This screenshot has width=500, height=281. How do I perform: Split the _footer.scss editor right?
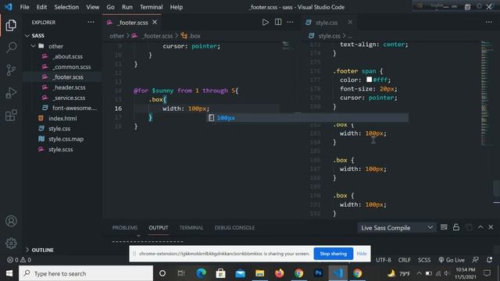pyautogui.click(x=278, y=23)
